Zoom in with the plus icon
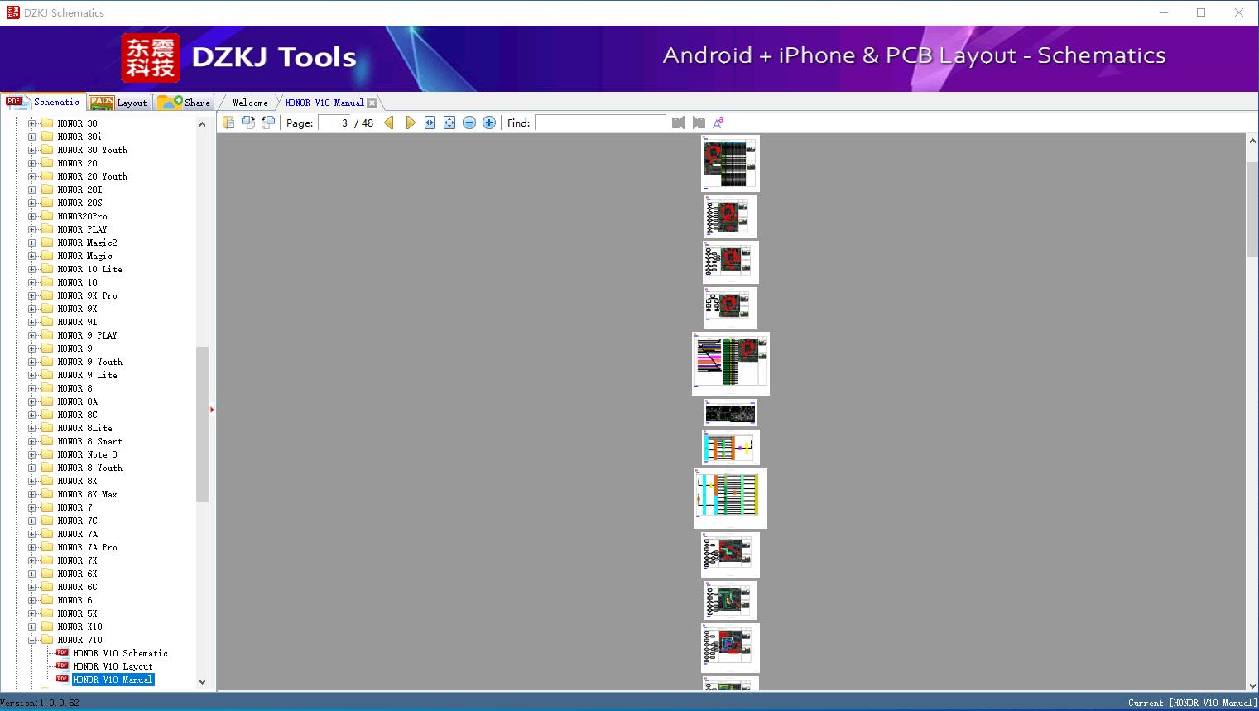 pyautogui.click(x=489, y=123)
